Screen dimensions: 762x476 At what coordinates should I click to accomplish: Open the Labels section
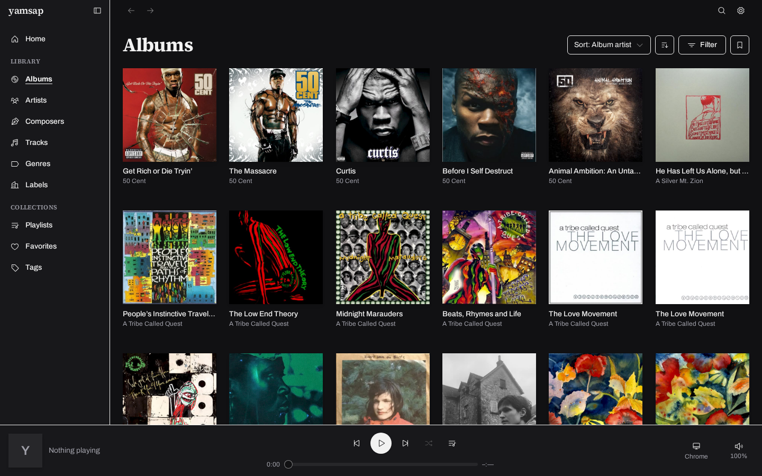pyautogui.click(x=55, y=185)
